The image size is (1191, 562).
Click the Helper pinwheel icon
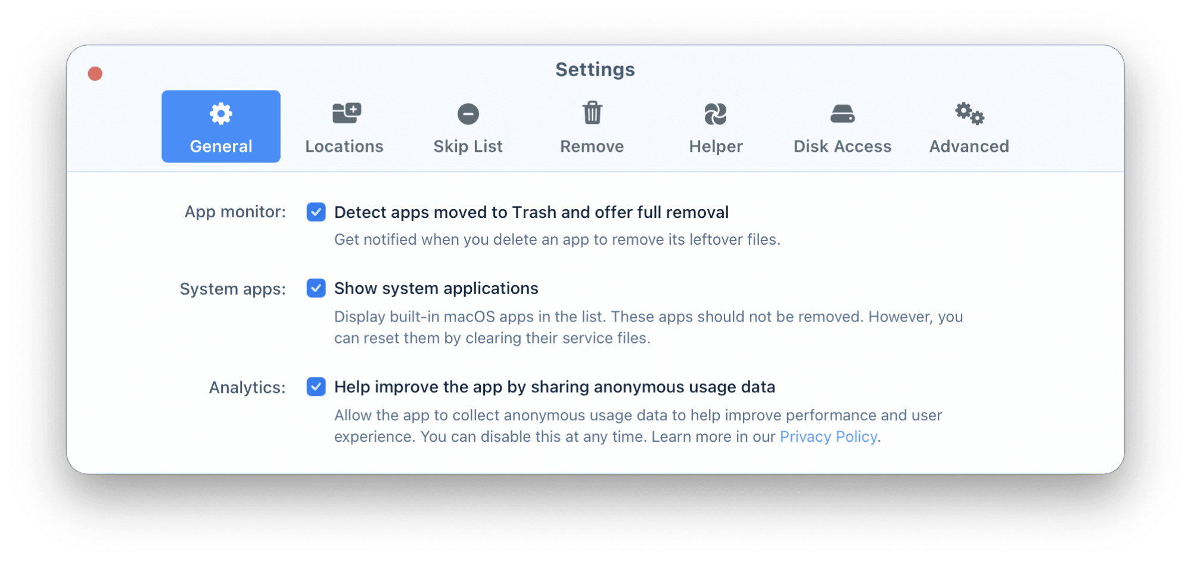point(716,114)
